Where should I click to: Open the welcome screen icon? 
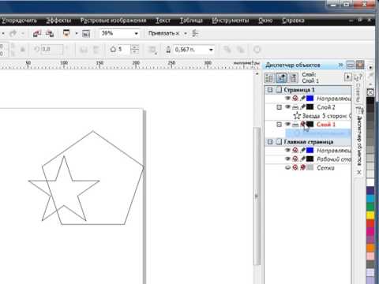pyautogui.click(x=86, y=33)
